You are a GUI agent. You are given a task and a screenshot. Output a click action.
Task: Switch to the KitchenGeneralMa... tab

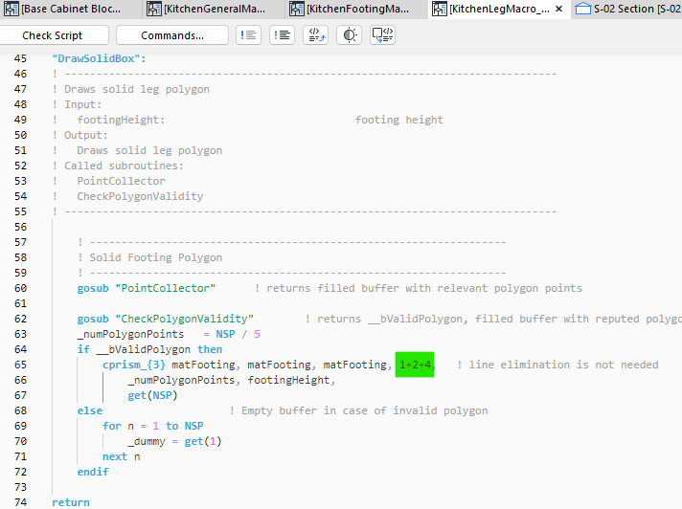coord(214,9)
